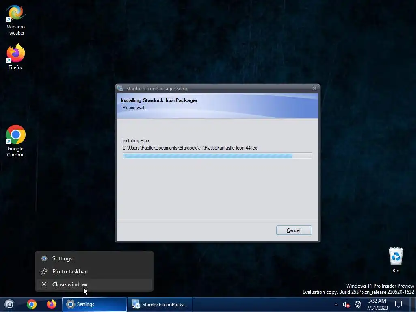Image resolution: width=416 pixels, height=312 pixels.
Task: Click the X icon beside Close window
Action: (x=44, y=284)
